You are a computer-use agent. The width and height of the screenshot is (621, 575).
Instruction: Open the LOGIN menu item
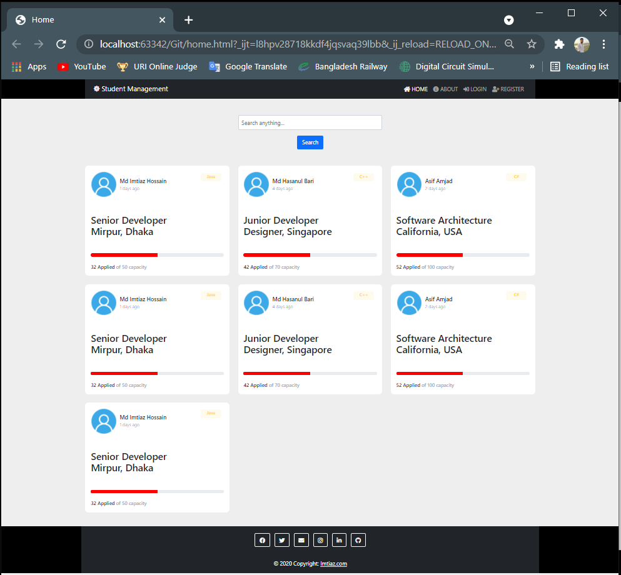(x=475, y=89)
